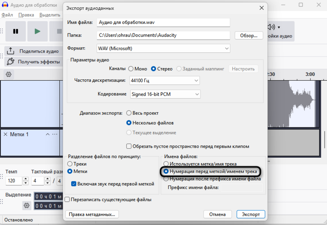Click the tempo 120 input field
Image resolution: width=327 pixels, height=225 pixels.
coord(14,181)
